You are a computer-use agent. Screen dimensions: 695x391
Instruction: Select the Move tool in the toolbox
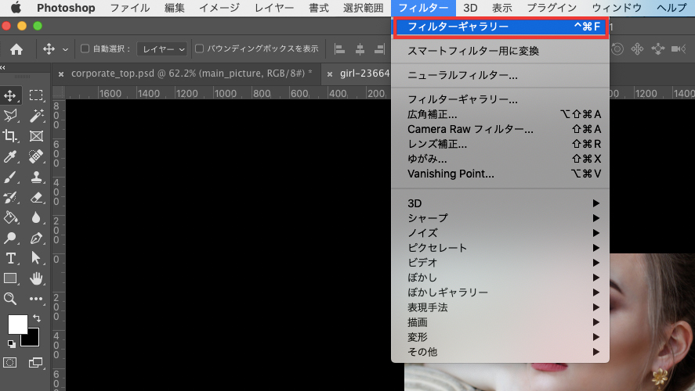10,95
